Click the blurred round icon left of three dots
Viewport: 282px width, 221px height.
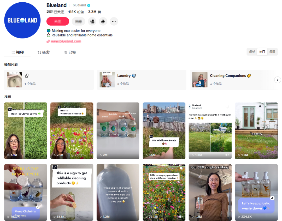point(103,21)
